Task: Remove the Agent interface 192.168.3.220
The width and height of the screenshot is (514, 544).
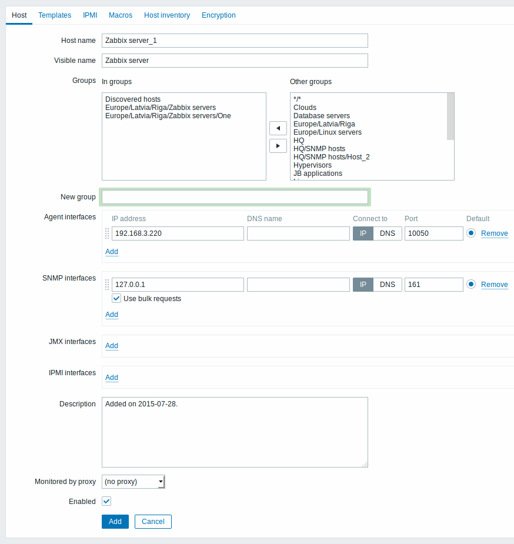Action: click(x=494, y=233)
